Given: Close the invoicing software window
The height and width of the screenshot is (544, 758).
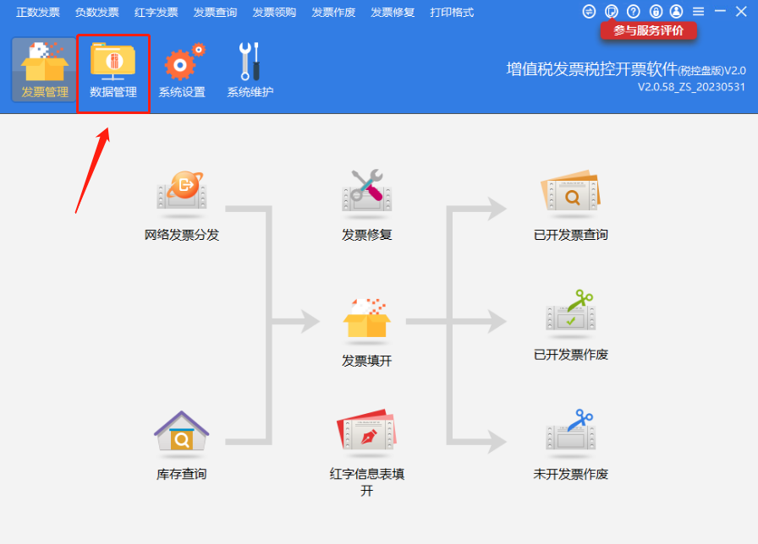Looking at the screenshot, I should click(x=741, y=12).
